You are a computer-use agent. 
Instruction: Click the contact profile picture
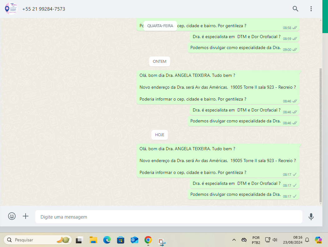[x=11, y=9]
